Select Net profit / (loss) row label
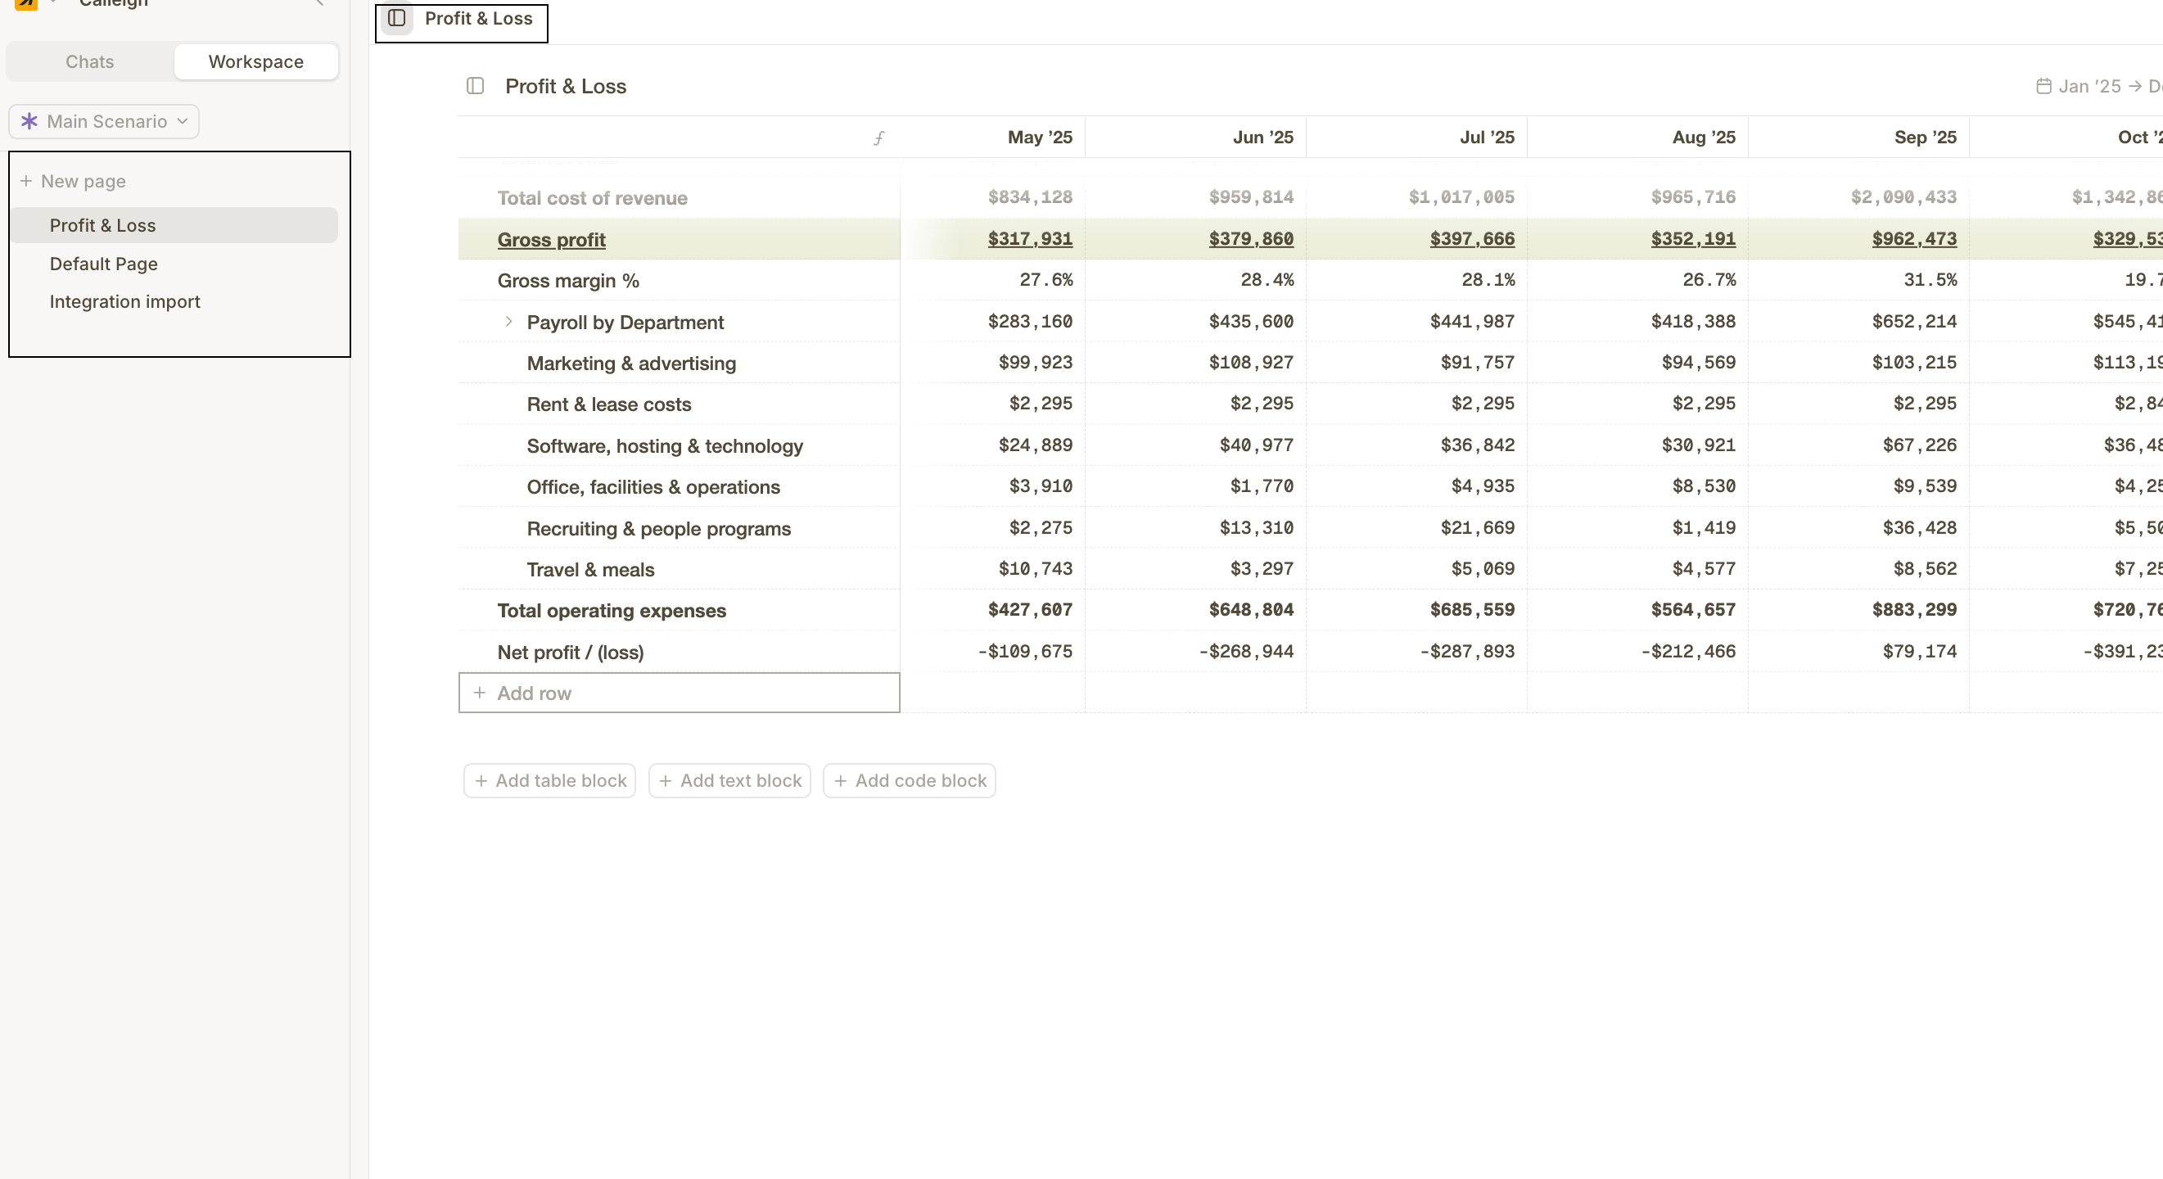The width and height of the screenshot is (2163, 1179). (570, 652)
